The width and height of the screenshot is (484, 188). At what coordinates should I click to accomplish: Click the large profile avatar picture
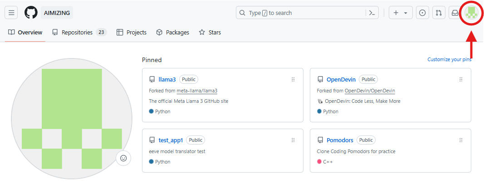pos(72,119)
